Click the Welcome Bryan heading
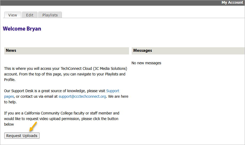The width and height of the screenshot is (245, 145). 22,29
